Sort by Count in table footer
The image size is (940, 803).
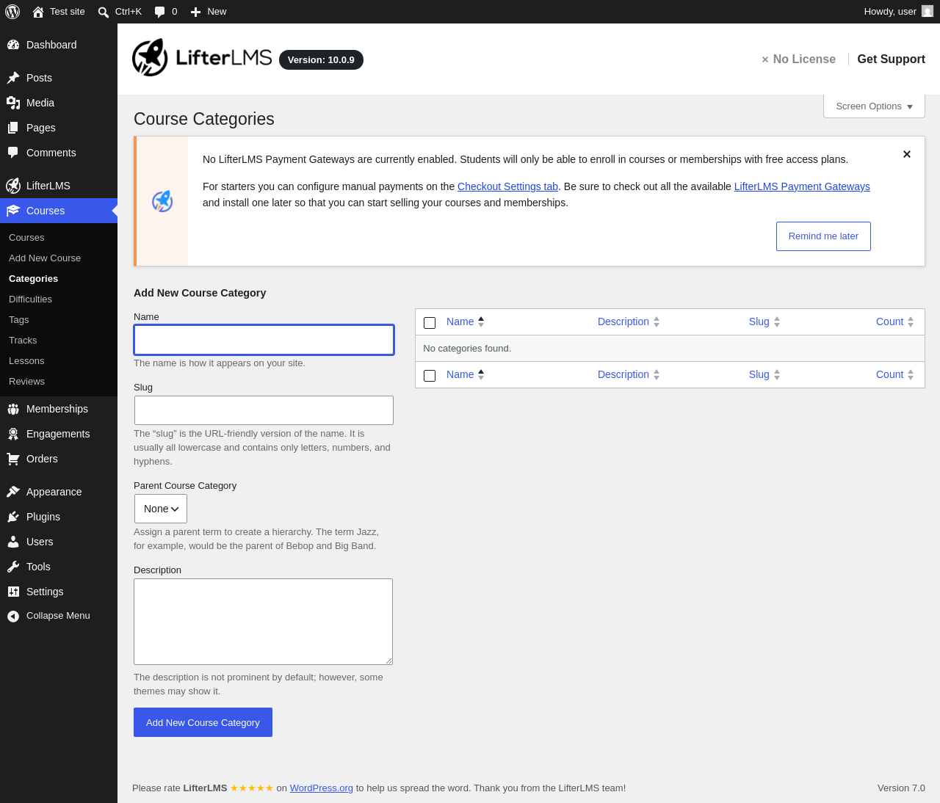pyautogui.click(x=895, y=374)
